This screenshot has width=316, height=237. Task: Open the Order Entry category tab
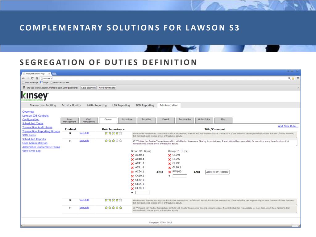[204, 120]
